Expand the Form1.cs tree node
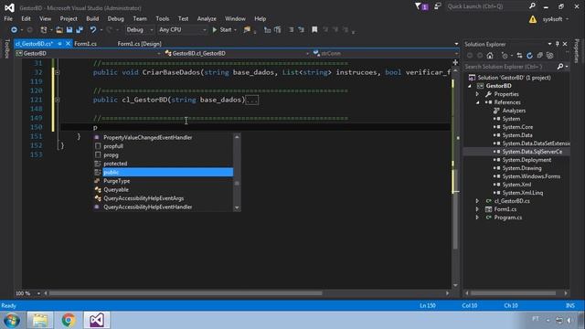Image resolution: width=585 pixels, height=329 pixels. click(477, 209)
